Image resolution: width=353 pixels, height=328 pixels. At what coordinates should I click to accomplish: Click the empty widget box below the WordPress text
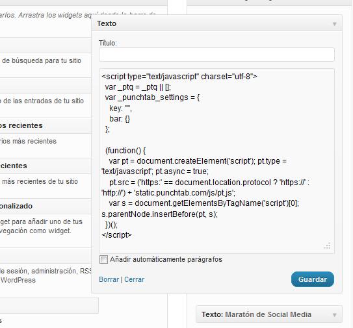pyautogui.click(x=49, y=305)
